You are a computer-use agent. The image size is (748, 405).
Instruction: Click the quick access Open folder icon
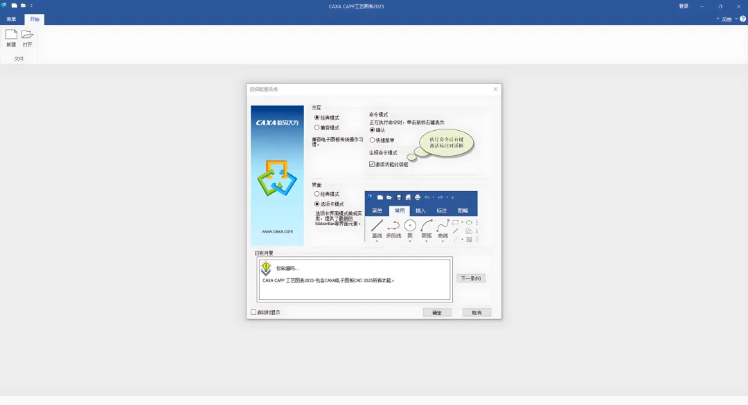pyautogui.click(x=23, y=6)
